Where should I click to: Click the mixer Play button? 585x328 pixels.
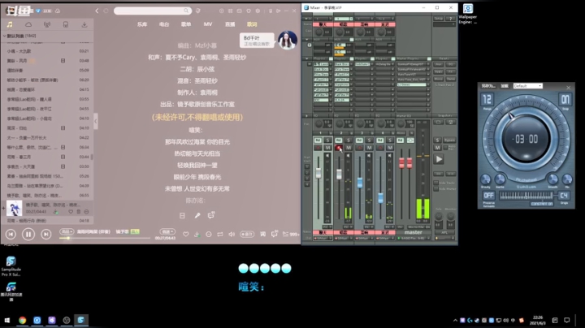(439, 159)
